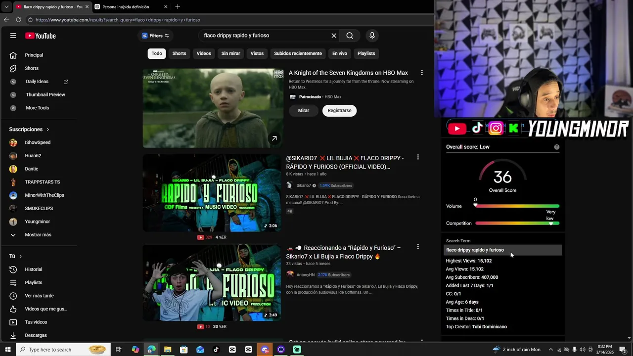Image resolution: width=633 pixels, height=356 pixels.
Task: Open TikTok from the taskbar
Action: (x=216, y=350)
